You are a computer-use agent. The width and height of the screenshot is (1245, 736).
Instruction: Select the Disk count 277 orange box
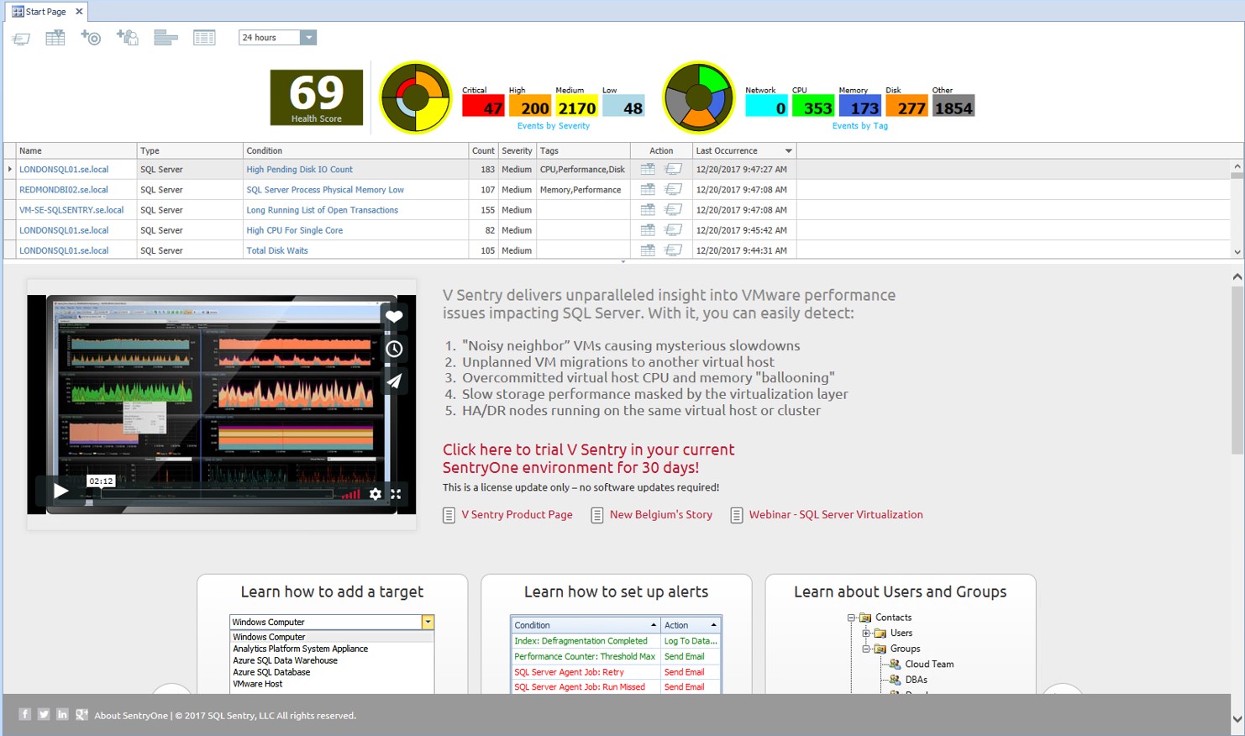tap(906, 107)
